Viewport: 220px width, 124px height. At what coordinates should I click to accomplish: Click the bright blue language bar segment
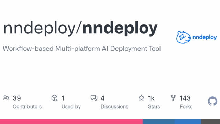188,122
